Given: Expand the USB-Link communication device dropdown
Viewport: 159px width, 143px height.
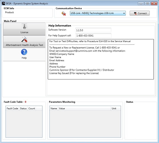Looking at the screenshot, I should pos(98,13).
